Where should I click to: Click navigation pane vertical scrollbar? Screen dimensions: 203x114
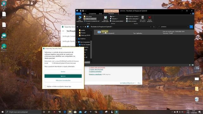pyautogui.click(x=91, y=49)
